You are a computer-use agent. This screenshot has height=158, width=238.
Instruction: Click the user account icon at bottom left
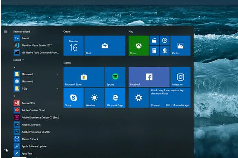[6, 150]
